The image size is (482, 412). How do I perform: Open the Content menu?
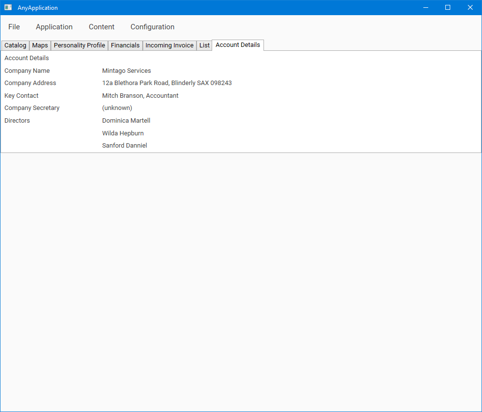102,27
